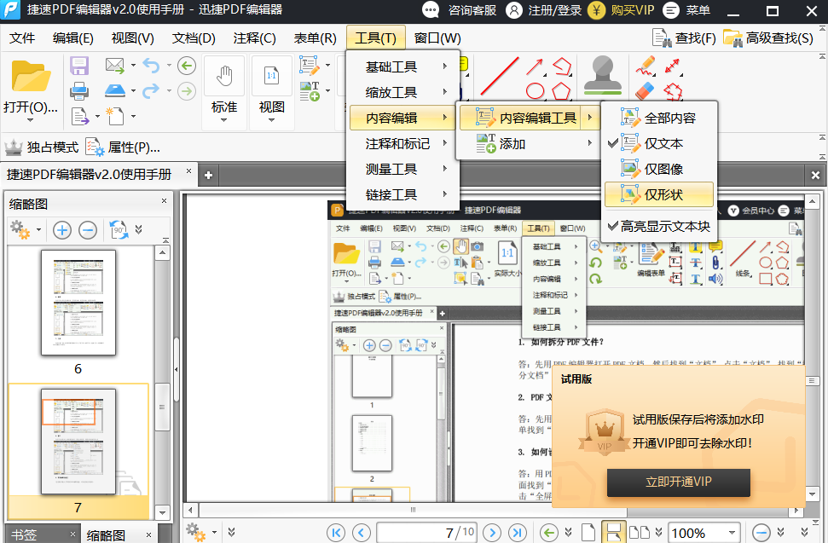This screenshot has width=828, height=543.
Task: Open dropdown next to Email icon
Action: 133,66
